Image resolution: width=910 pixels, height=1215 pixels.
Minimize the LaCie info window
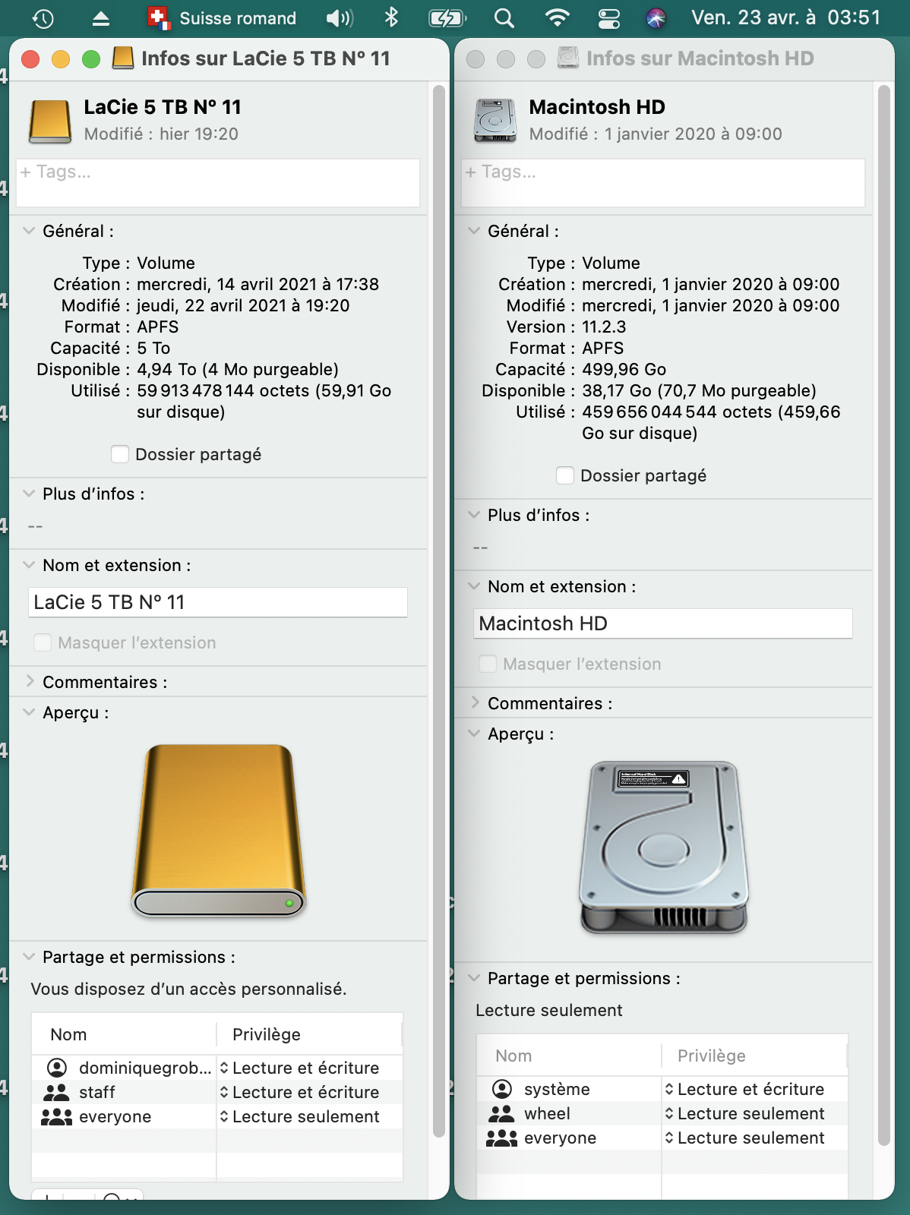pyautogui.click(x=61, y=58)
